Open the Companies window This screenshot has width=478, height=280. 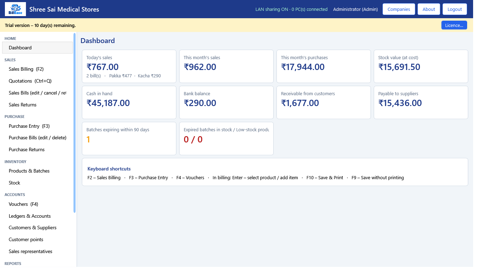399,9
